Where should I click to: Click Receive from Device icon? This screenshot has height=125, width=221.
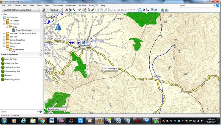click(x=166, y=10)
